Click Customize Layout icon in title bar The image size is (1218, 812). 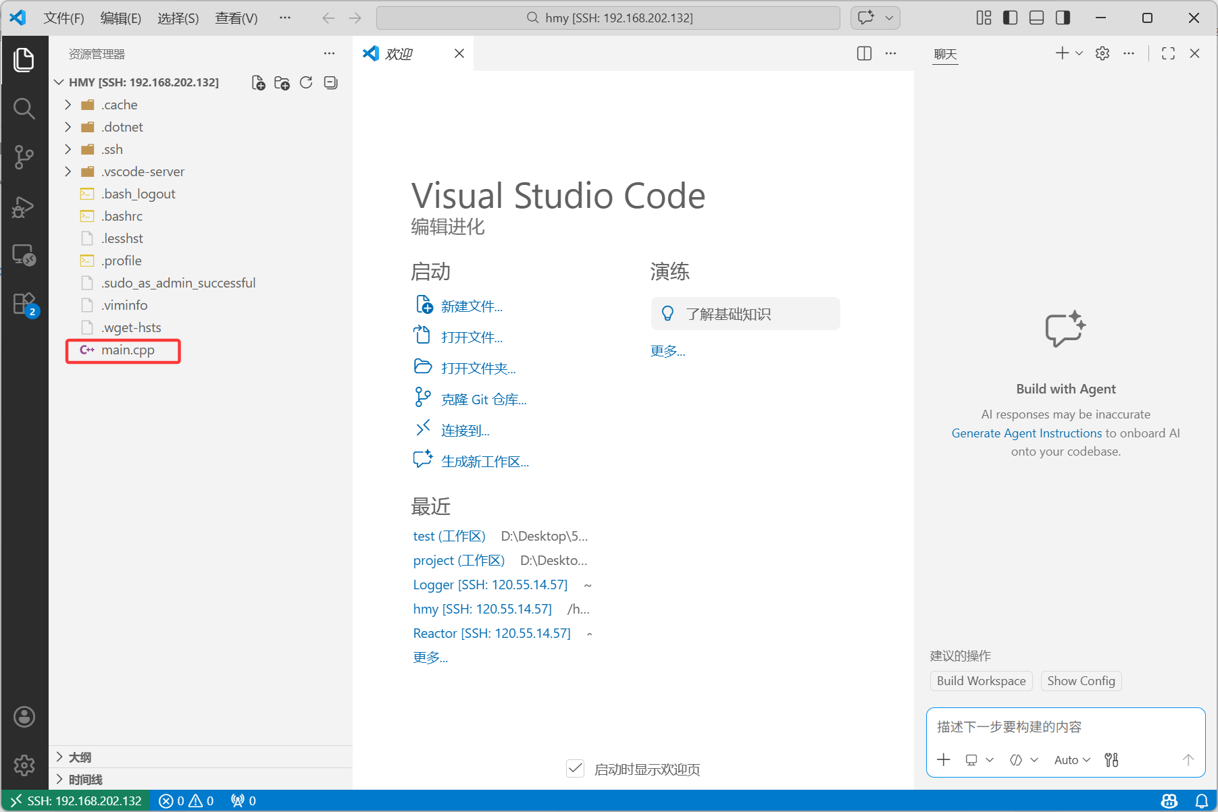pos(984,18)
